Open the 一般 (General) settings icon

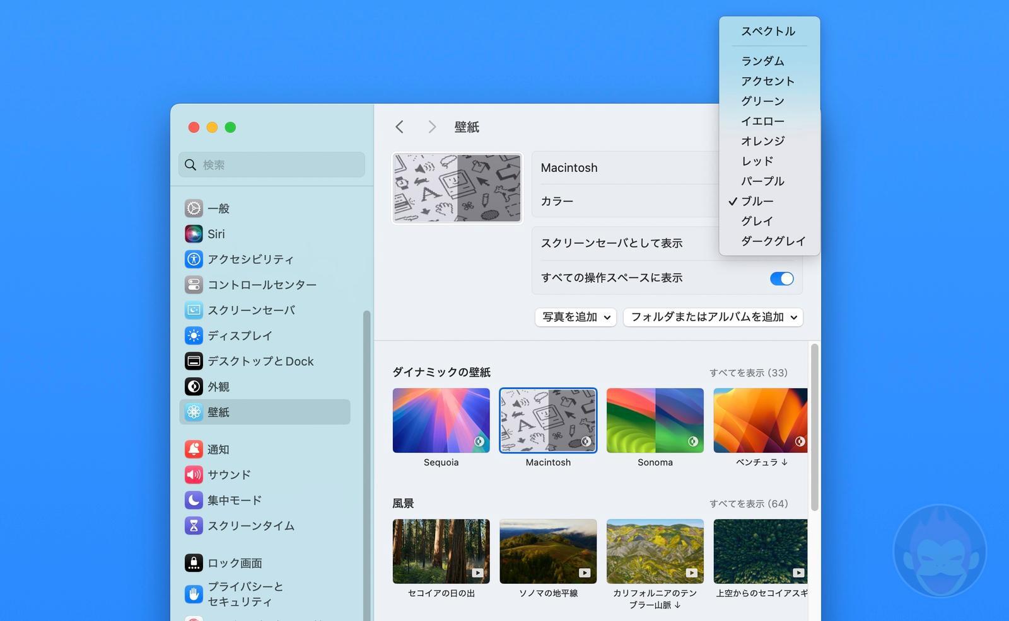194,208
